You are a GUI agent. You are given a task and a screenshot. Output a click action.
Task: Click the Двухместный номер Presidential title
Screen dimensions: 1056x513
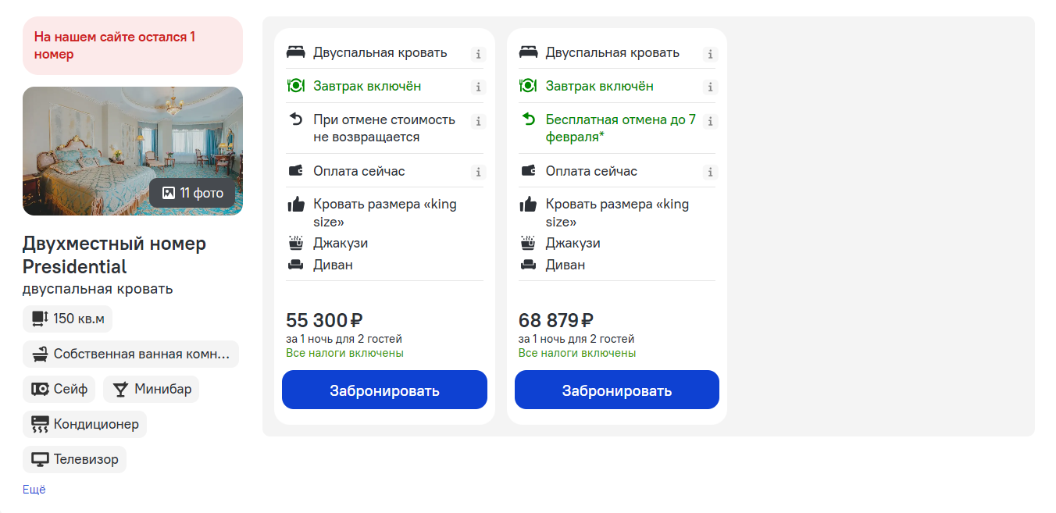coord(112,253)
